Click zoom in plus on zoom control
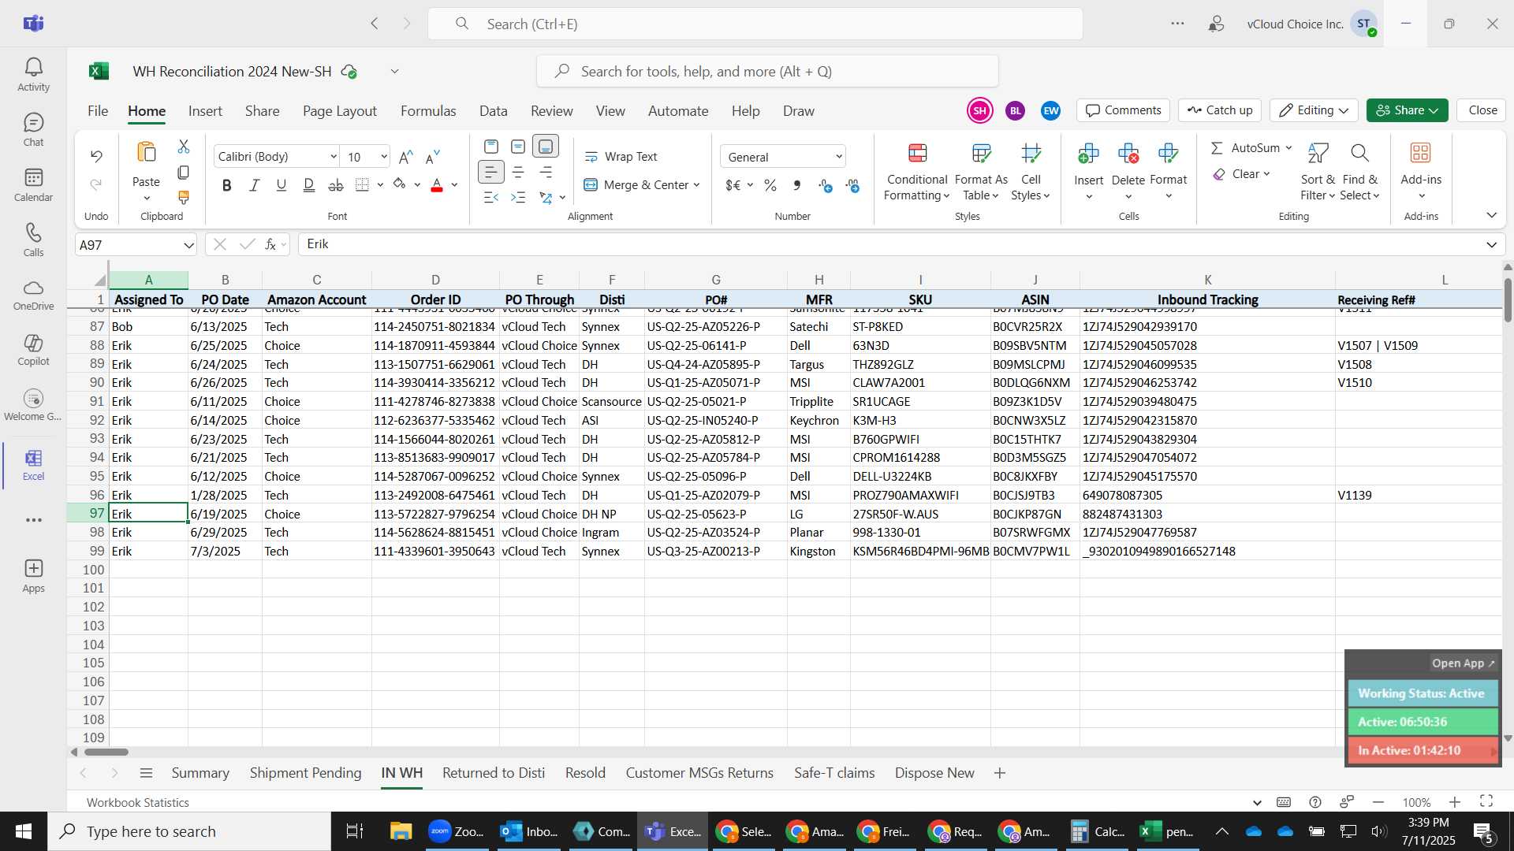The width and height of the screenshot is (1514, 851). (1455, 802)
